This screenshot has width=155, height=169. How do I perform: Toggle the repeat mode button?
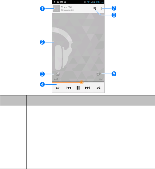click(58, 88)
